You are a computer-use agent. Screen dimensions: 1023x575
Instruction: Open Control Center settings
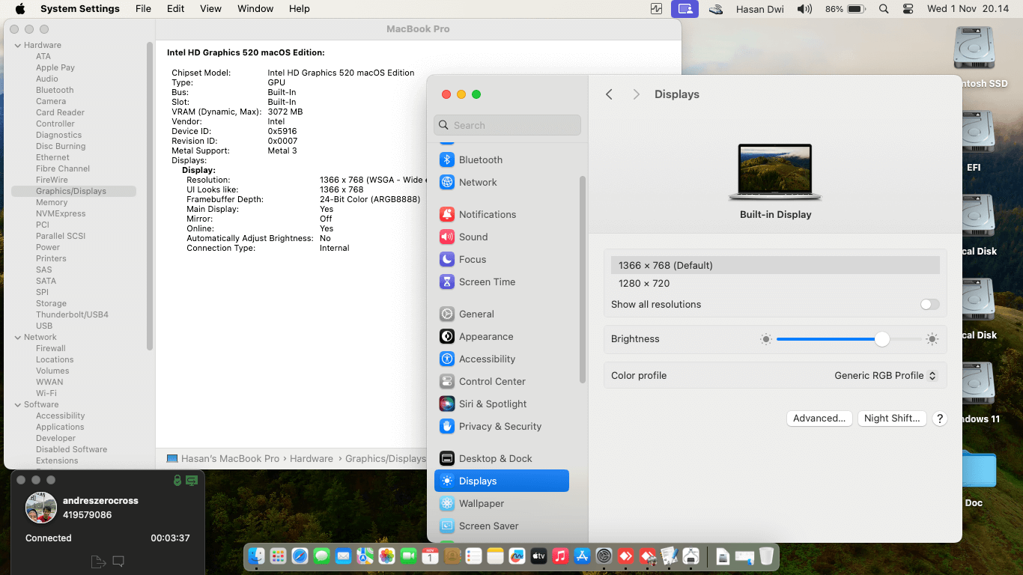click(491, 381)
